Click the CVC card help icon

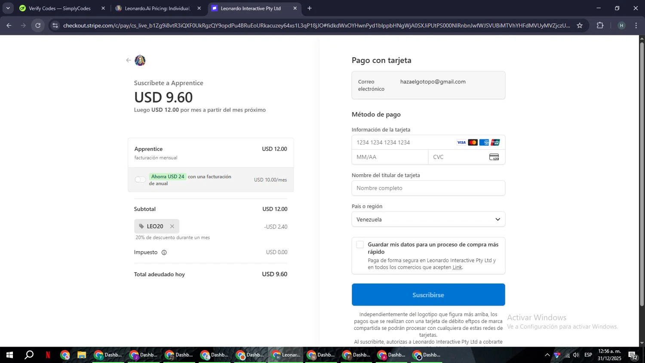494,157
